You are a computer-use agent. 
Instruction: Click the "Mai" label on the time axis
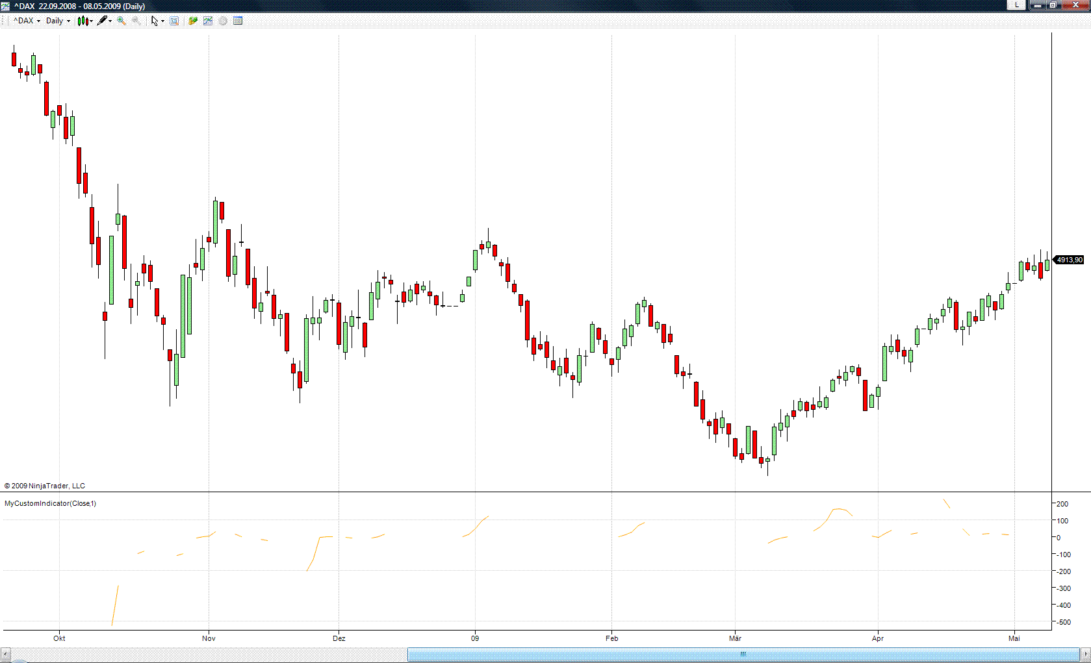pos(1014,638)
